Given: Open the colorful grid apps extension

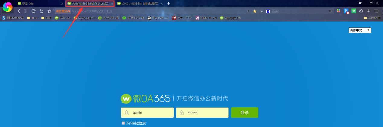Looking at the screenshot, I should pyautogui.click(x=339, y=11).
